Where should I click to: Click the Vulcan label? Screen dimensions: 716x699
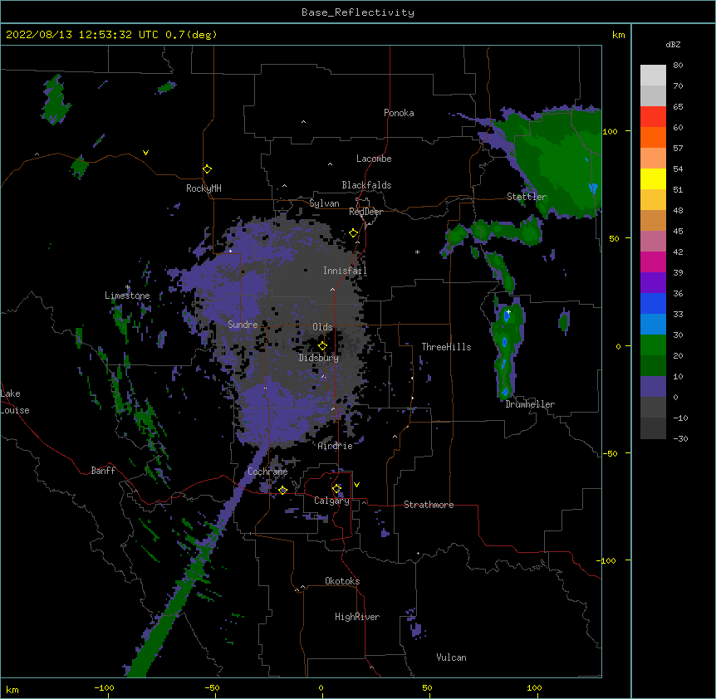point(451,657)
